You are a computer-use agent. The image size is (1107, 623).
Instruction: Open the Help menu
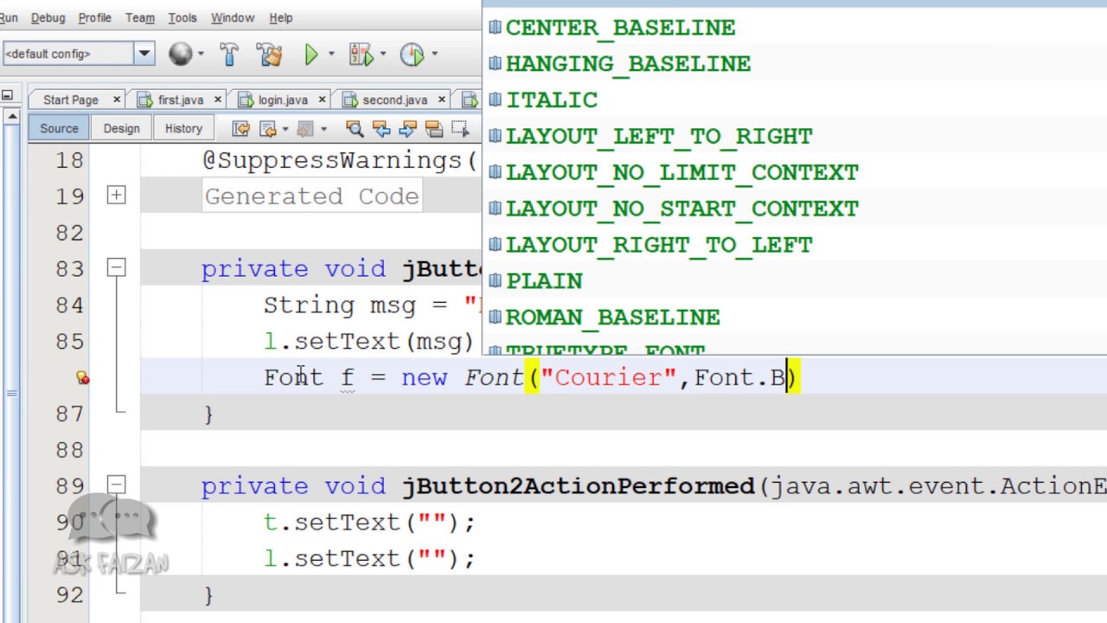pyautogui.click(x=280, y=17)
